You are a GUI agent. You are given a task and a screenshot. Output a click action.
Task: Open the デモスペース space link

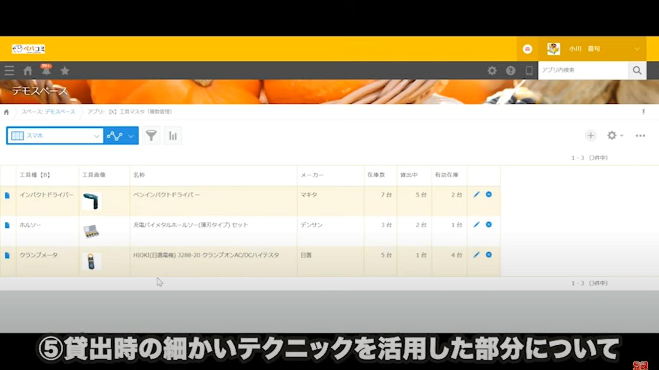pos(60,112)
